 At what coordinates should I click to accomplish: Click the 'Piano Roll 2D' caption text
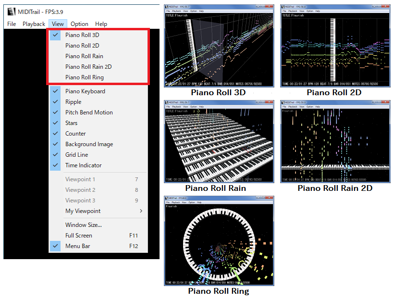(x=334, y=92)
